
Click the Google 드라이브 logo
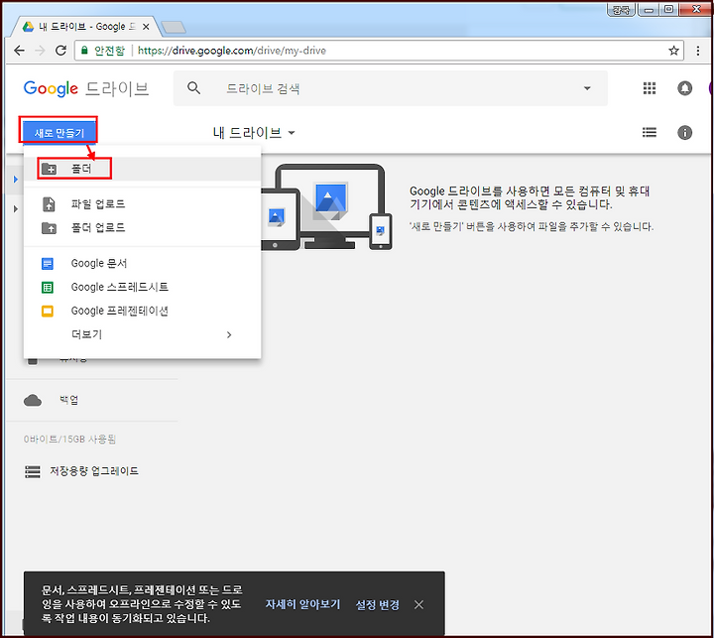[86, 88]
